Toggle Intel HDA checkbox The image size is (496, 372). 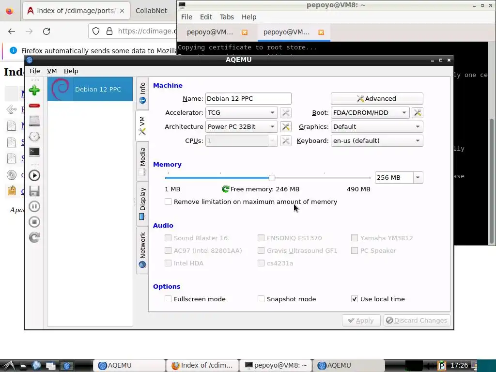click(168, 263)
